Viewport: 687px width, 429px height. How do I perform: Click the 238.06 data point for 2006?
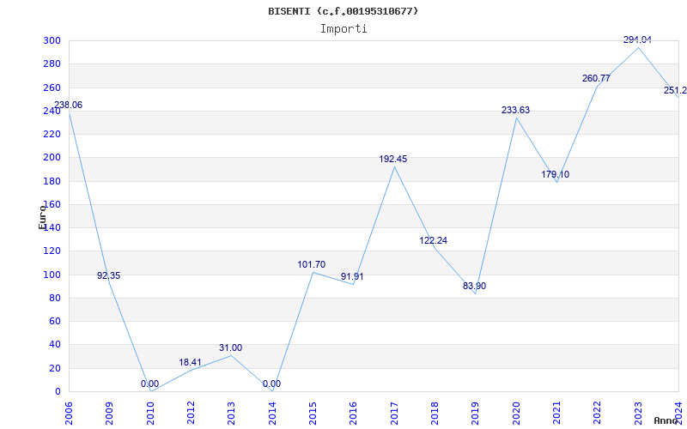[69, 106]
